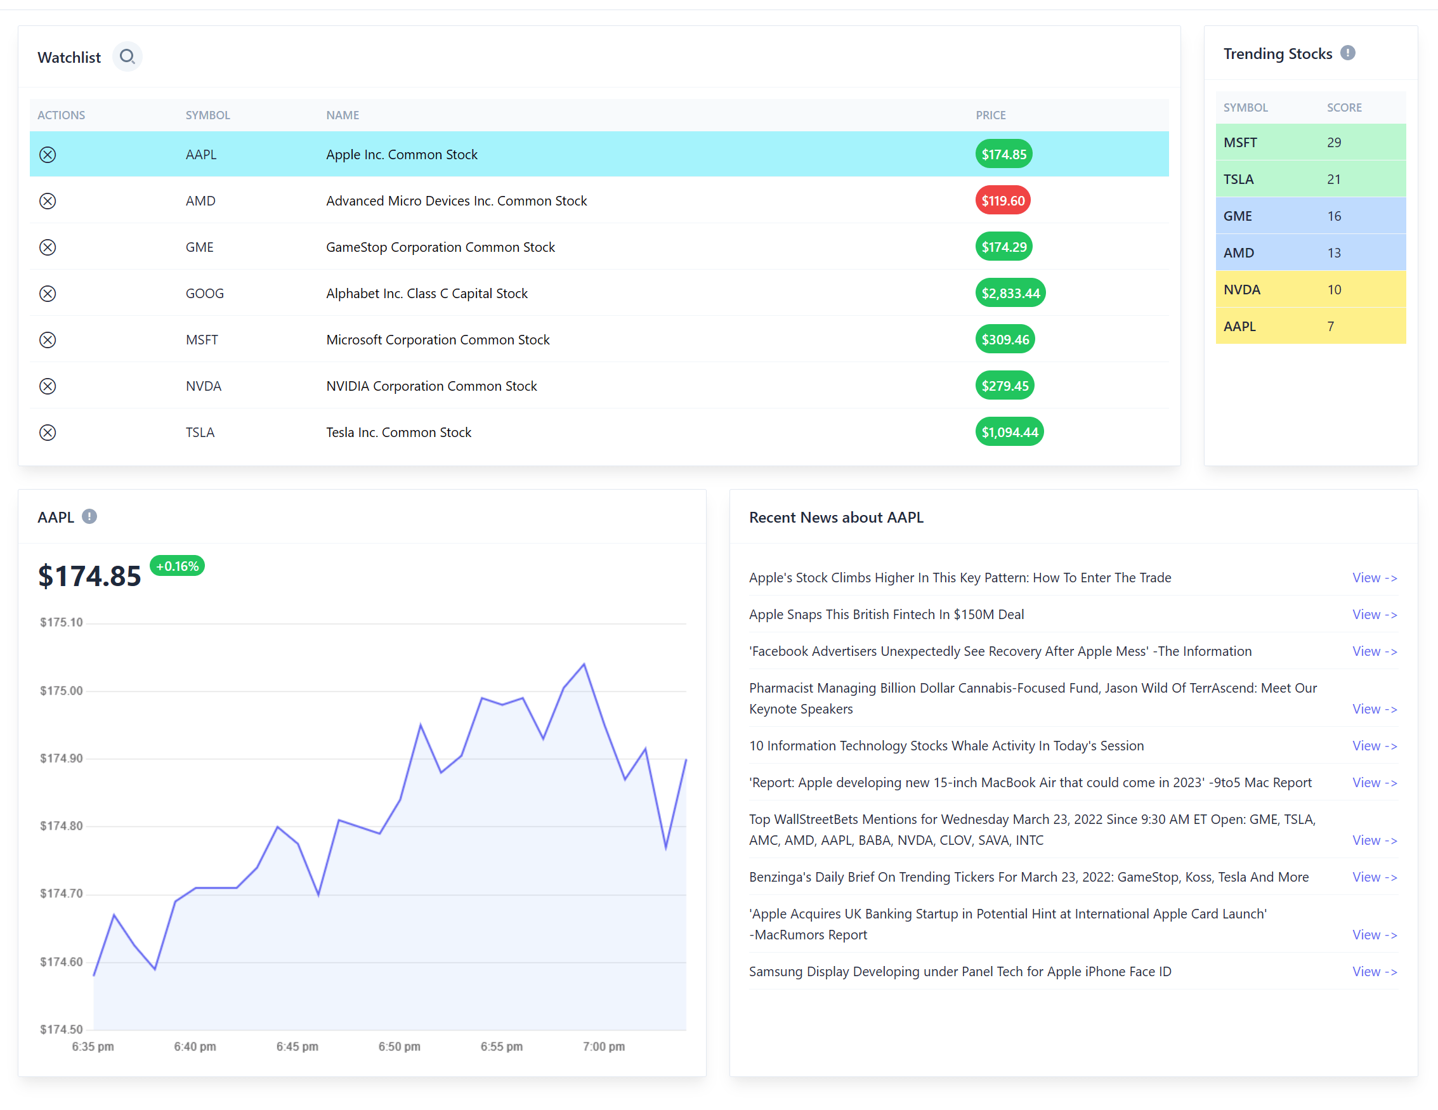1438x1110 pixels.
Task: Click the $1,094.44 TSLA price badge
Action: click(1009, 432)
